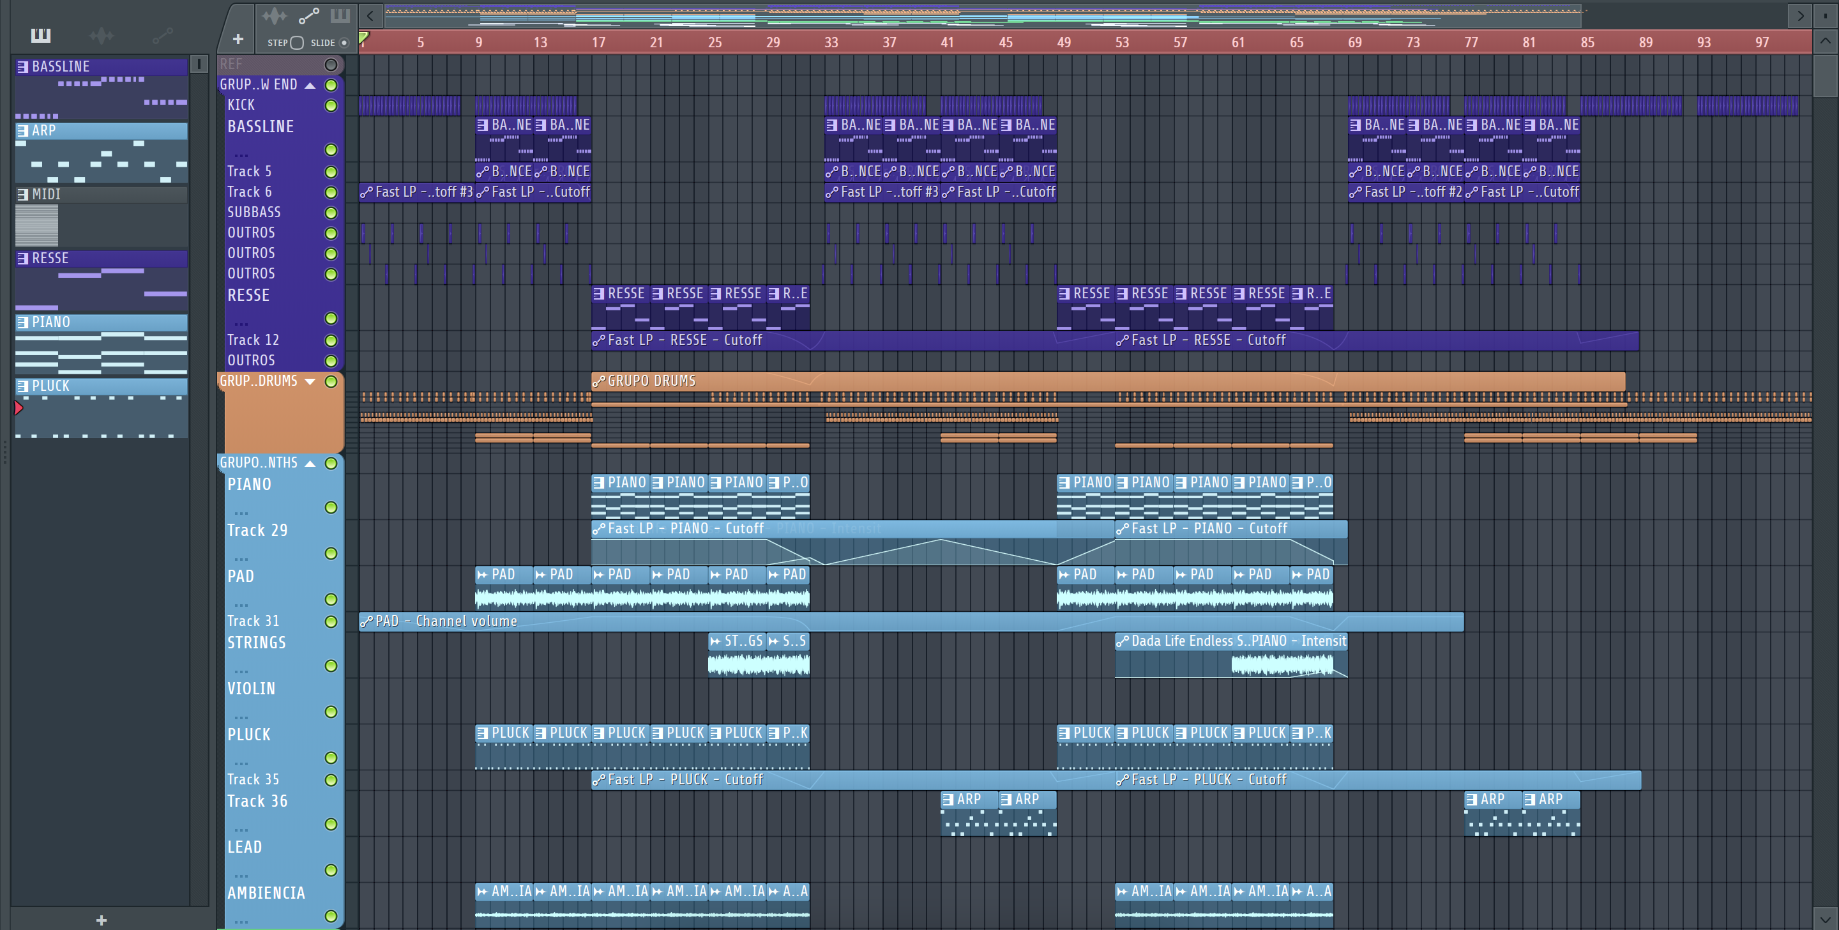Click bar 81 on the timeline ruler
This screenshot has height=930, width=1839.
1529,42
